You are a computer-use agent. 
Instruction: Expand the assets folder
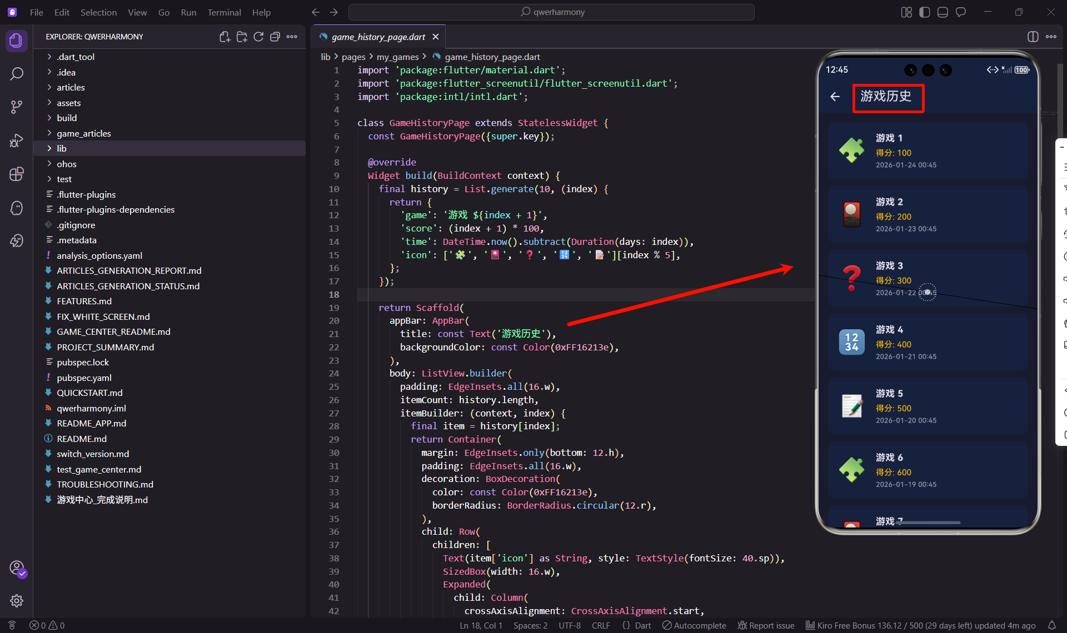tap(68, 103)
